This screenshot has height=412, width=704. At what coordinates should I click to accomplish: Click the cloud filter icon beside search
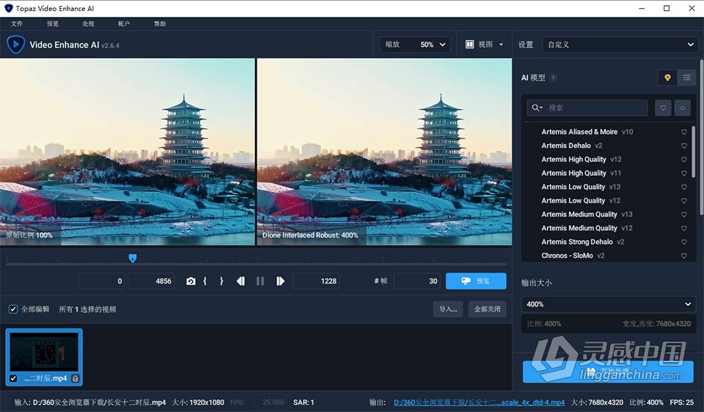click(683, 108)
